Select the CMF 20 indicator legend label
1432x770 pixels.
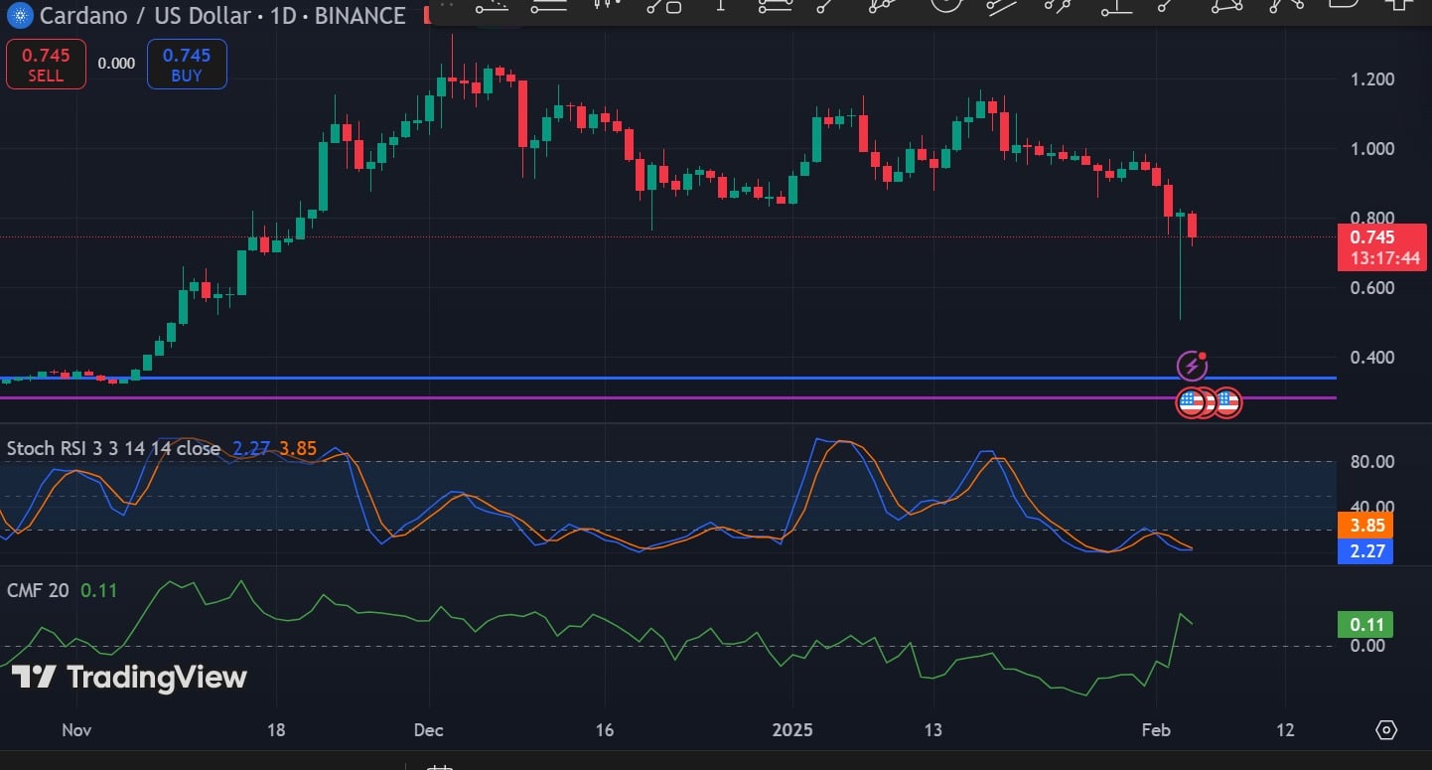click(38, 591)
